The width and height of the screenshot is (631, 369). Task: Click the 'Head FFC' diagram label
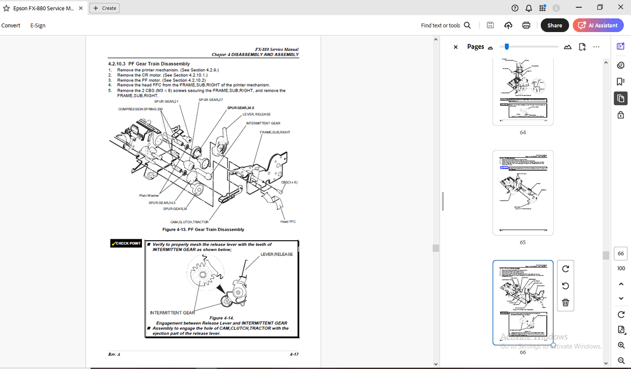288,221
